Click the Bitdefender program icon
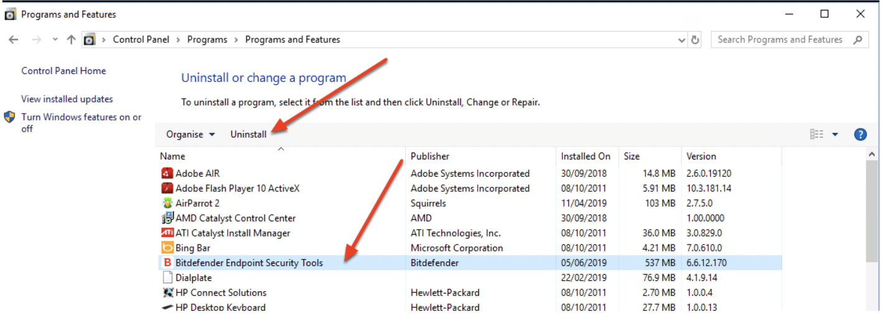This screenshot has width=883, height=314. point(167,263)
